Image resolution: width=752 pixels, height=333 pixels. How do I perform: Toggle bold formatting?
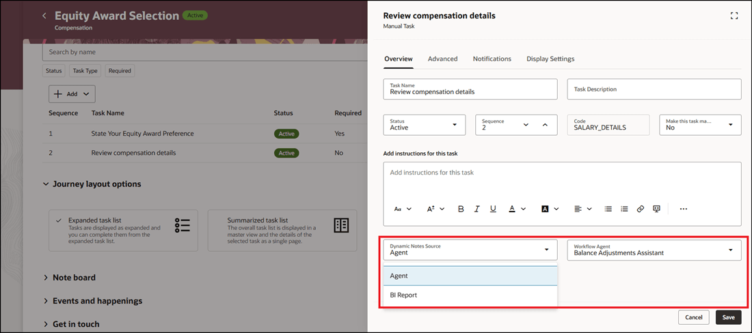[x=461, y=209]
